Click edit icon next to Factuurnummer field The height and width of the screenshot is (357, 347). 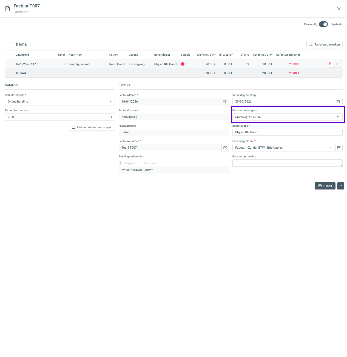pos(225,148)
